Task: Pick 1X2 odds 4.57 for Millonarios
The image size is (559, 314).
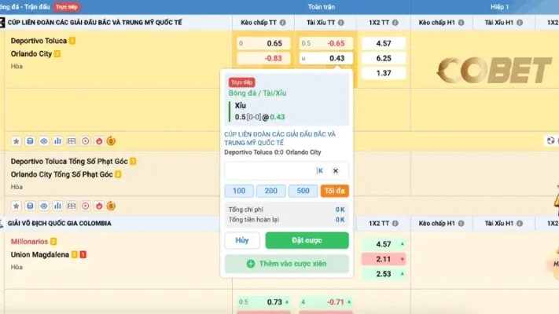Action: coord(384,244)
